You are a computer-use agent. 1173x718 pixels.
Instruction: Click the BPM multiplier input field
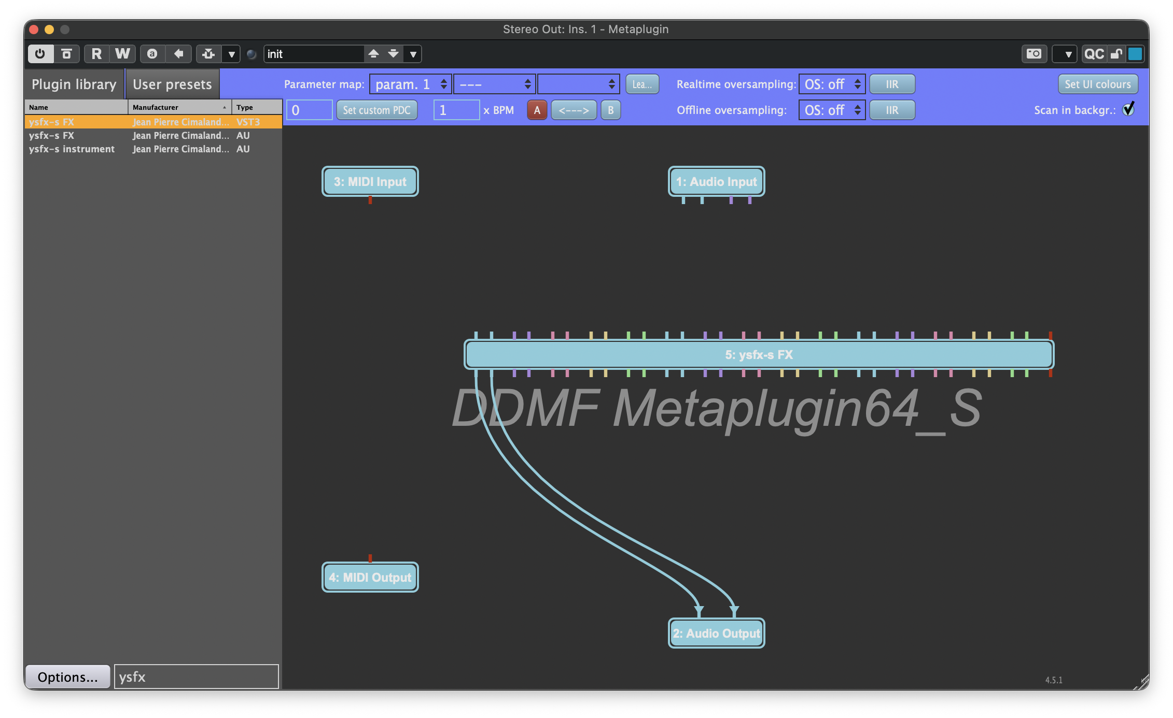pyautogui.click(x=456, y=110)
